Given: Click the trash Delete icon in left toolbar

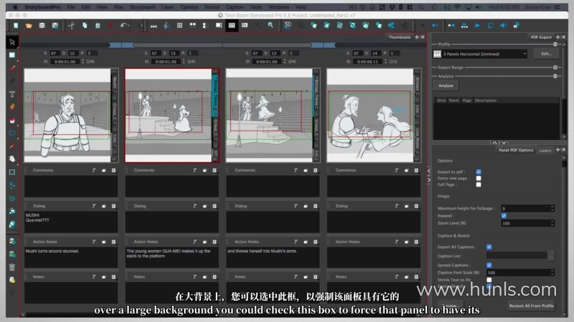Looking at the screenshot, I should 12,267.
